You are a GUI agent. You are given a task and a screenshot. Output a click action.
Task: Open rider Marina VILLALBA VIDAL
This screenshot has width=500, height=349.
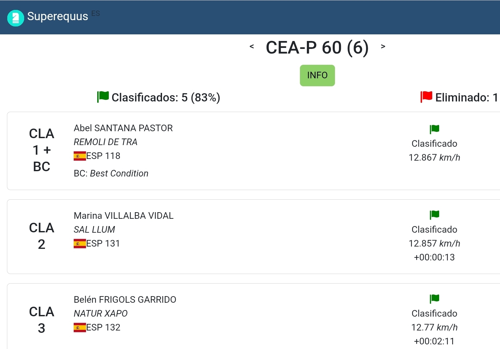point(123,215)
